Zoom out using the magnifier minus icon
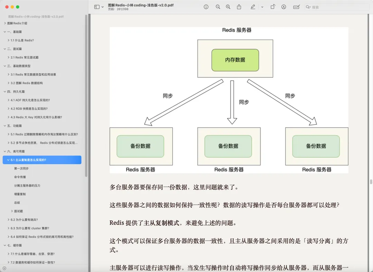The width and height of the screenshot is (373, 272). click(218, 7)
